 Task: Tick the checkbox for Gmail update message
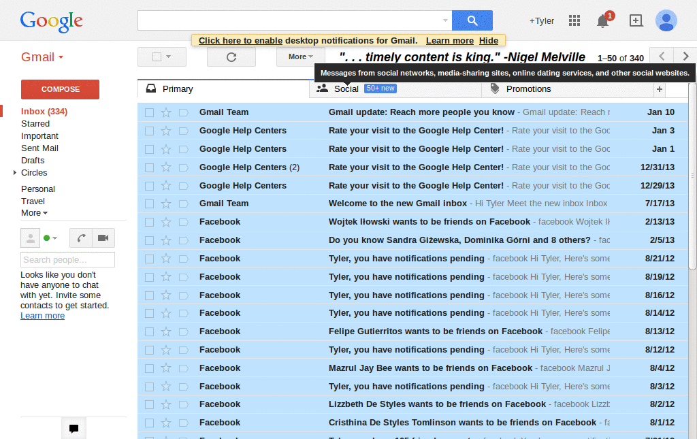pos(149,113)
